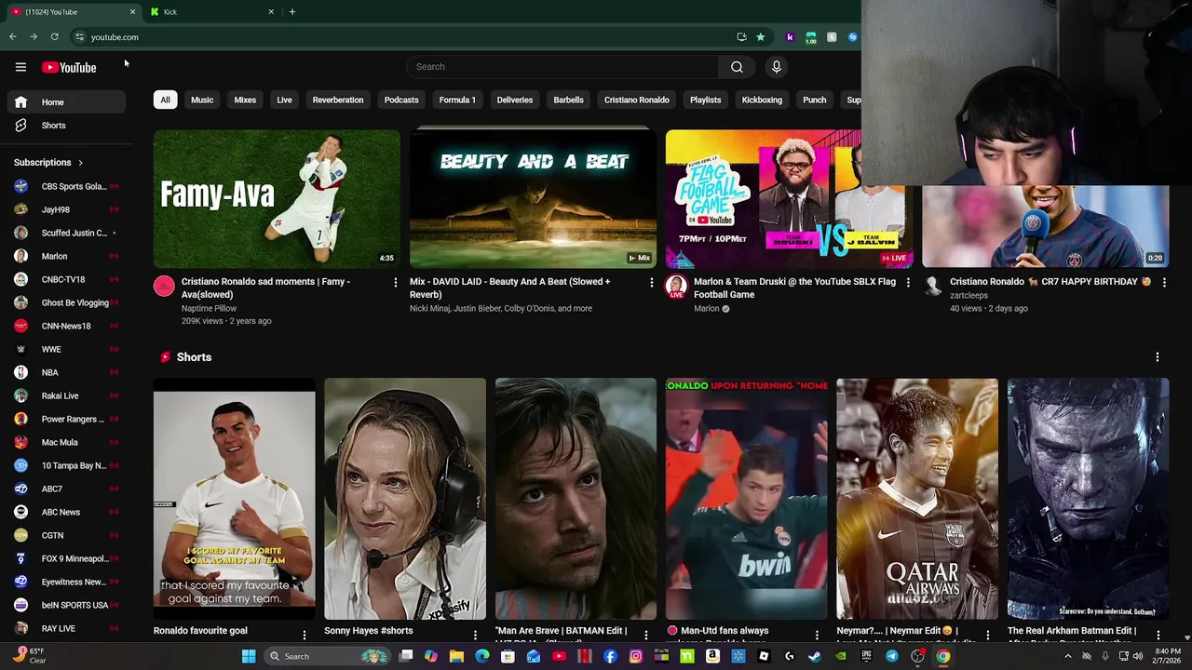Open the YouTube hamburger guide menu
The width and height of the screenshot is (1192, 670).
point(20,67)
